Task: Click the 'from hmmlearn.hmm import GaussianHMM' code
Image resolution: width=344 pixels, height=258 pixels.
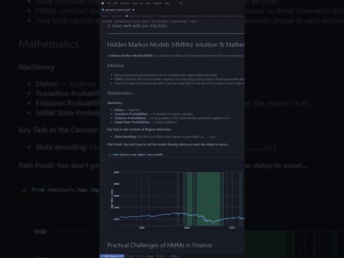Action: [x=138, y=155]
